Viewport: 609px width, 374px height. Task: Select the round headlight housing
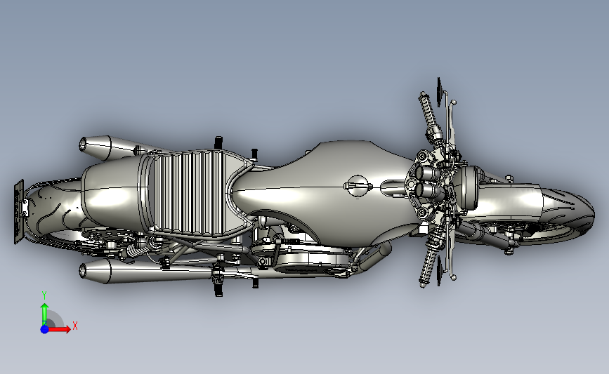pyautogui.click(x=468, y=188)
